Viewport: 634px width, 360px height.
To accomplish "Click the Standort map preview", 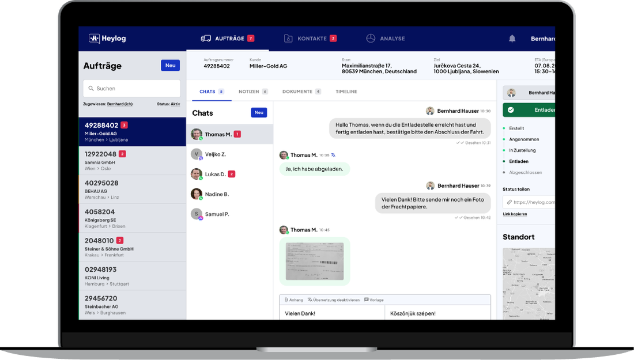I will [529, 283].
